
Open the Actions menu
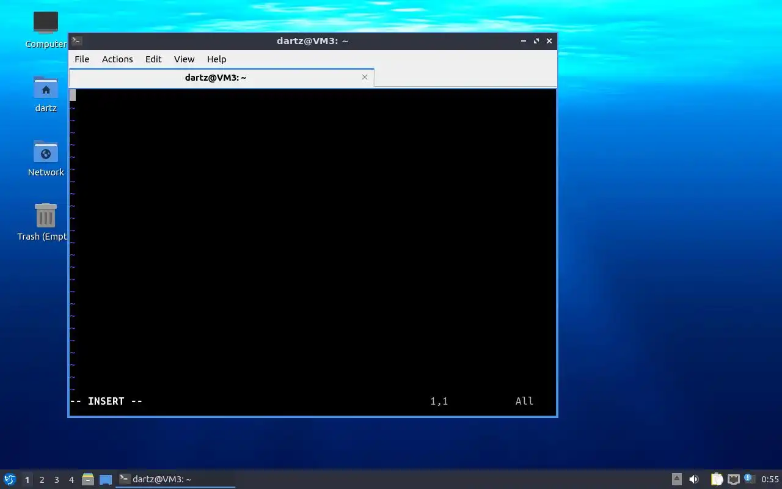(x=117, y=59)
